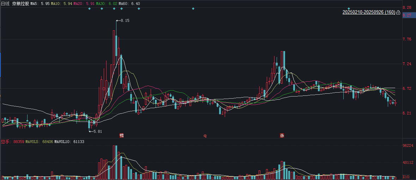Select the MA5: 5.95 indicator label

[40, 4]
